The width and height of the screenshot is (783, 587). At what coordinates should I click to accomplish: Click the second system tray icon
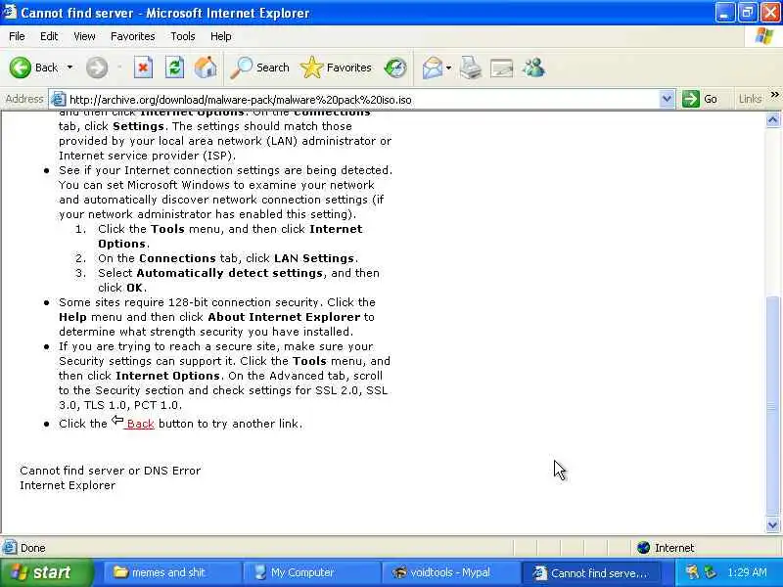coord(711,572)
